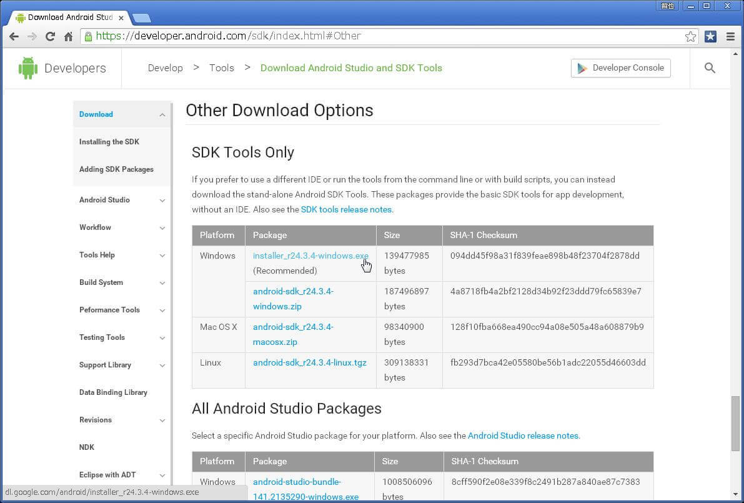Reload the page with refresh icon
The image size is (744, 503).
(51, 37)
